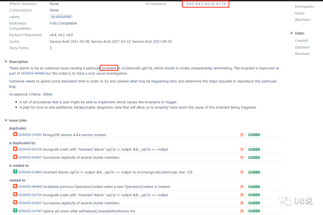The width and height of the screenshot is (323, 215).
Task: Click priority arrows icon on SERVER-53402 row
Action: click(242, 172)
